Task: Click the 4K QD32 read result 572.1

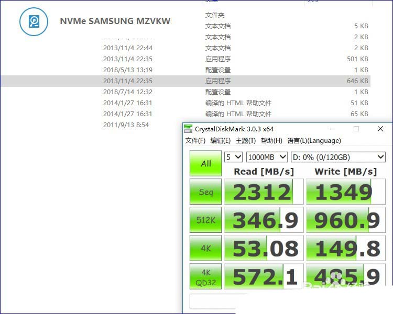Action: click(264, 277)
